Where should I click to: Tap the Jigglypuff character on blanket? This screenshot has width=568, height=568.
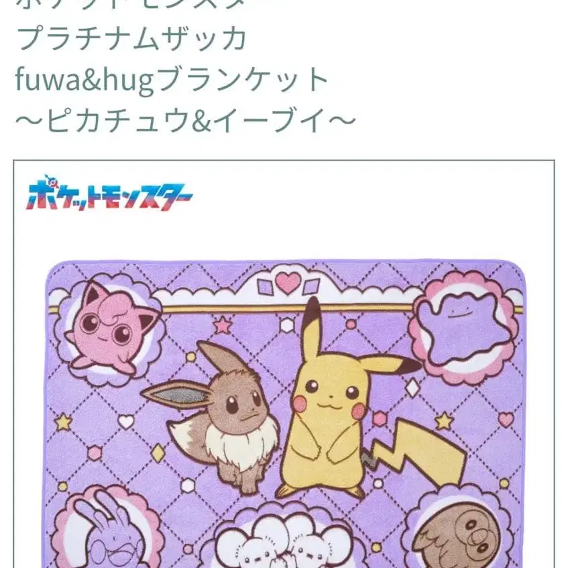tap(111, 329)
